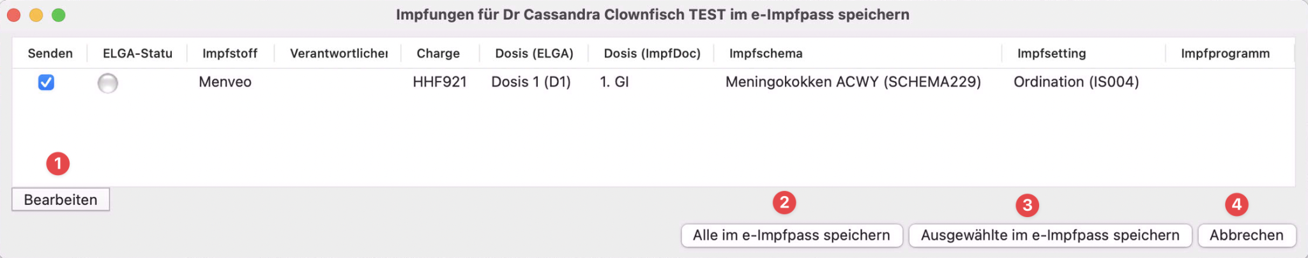This screenshot has width=1308, height=258.
Task: Open the Meningokokken ACWY schema cell
Action: (853, 82)
